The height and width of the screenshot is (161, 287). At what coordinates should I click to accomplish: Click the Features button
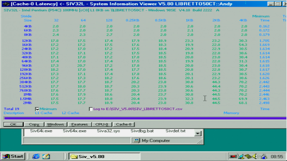tap(80, 124)
